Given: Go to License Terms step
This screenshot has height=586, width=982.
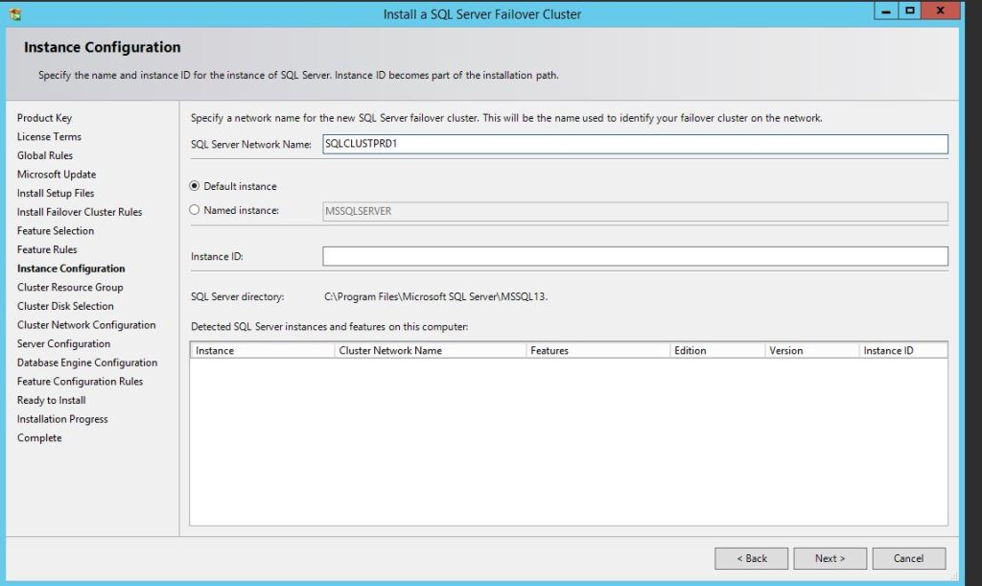Looking at the screenshot, I should (x=49, y=137).
